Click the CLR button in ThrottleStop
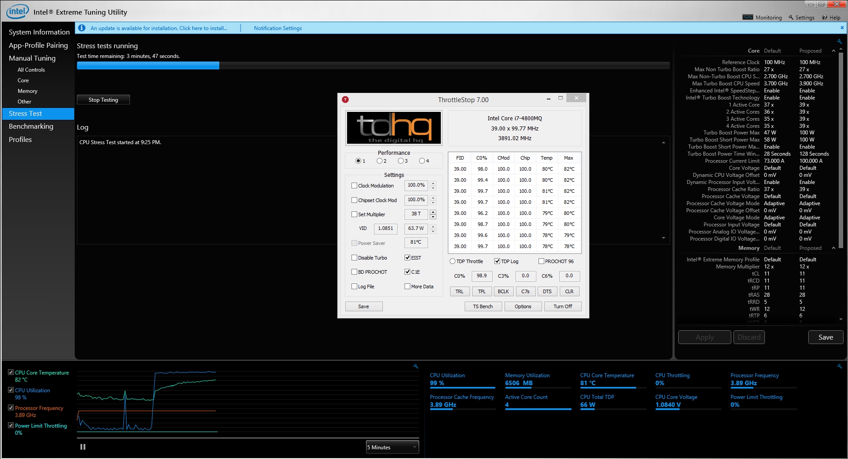Viewport: 848px width, 459px height. tap(569, 291)
